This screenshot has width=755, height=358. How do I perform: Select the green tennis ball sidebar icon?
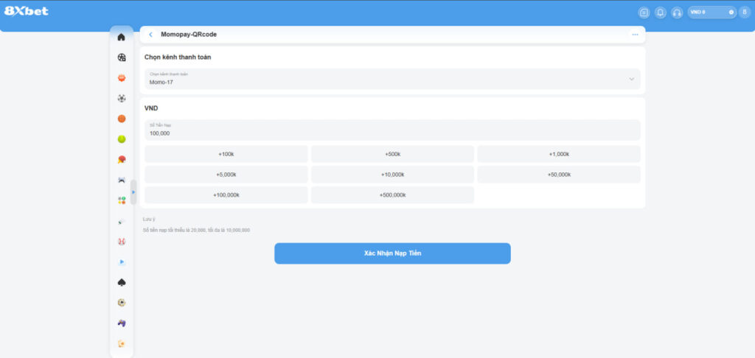[x=122, y=139]
